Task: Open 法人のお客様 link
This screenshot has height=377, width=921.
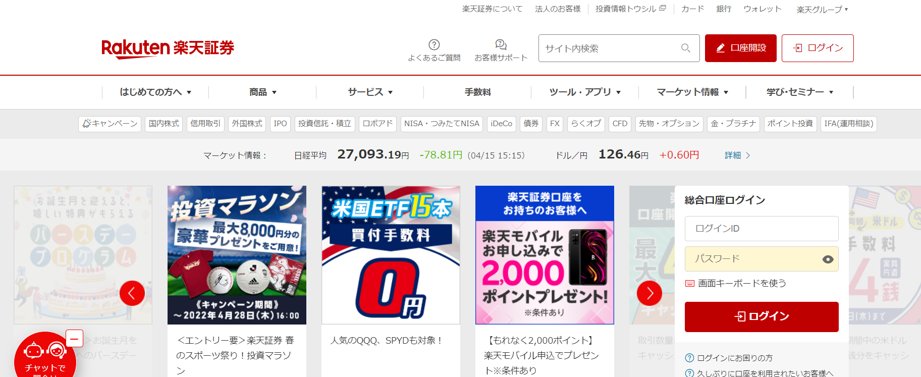Action: pyautogui.click(x=558, y=9)
